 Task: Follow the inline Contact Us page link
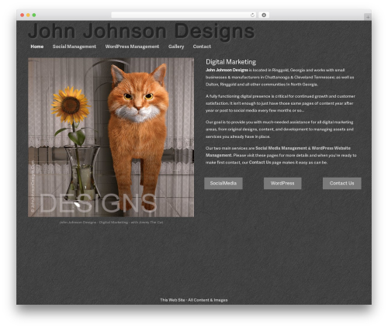[260, 162]
